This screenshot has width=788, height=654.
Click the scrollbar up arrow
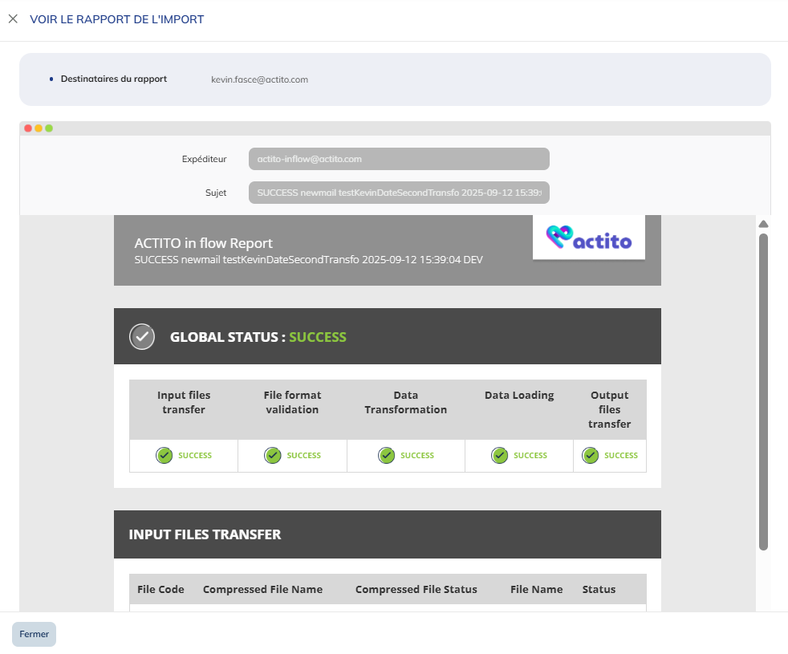pyautogui.click(x=763, y=224)
